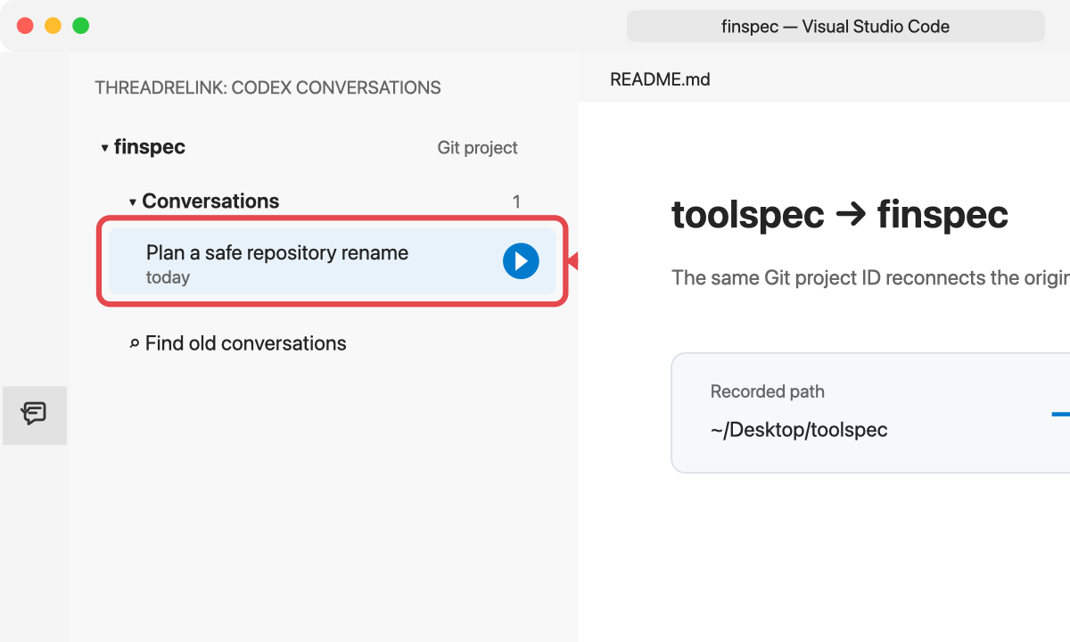Image resolution: width=1070 pixels, height=642 pixels.
Task: Select the Conversations heading label
Action: (x=210, y=202)
